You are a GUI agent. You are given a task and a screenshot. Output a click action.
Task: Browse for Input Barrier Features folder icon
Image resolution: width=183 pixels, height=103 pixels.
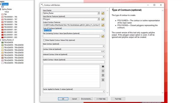click(x=103, y=19)
